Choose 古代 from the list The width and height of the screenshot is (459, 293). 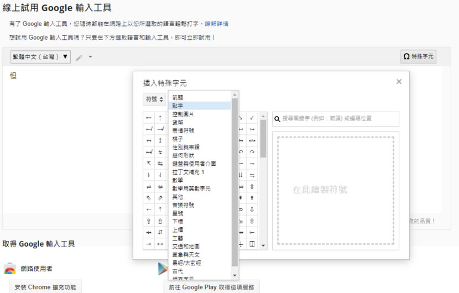[200, 271]
